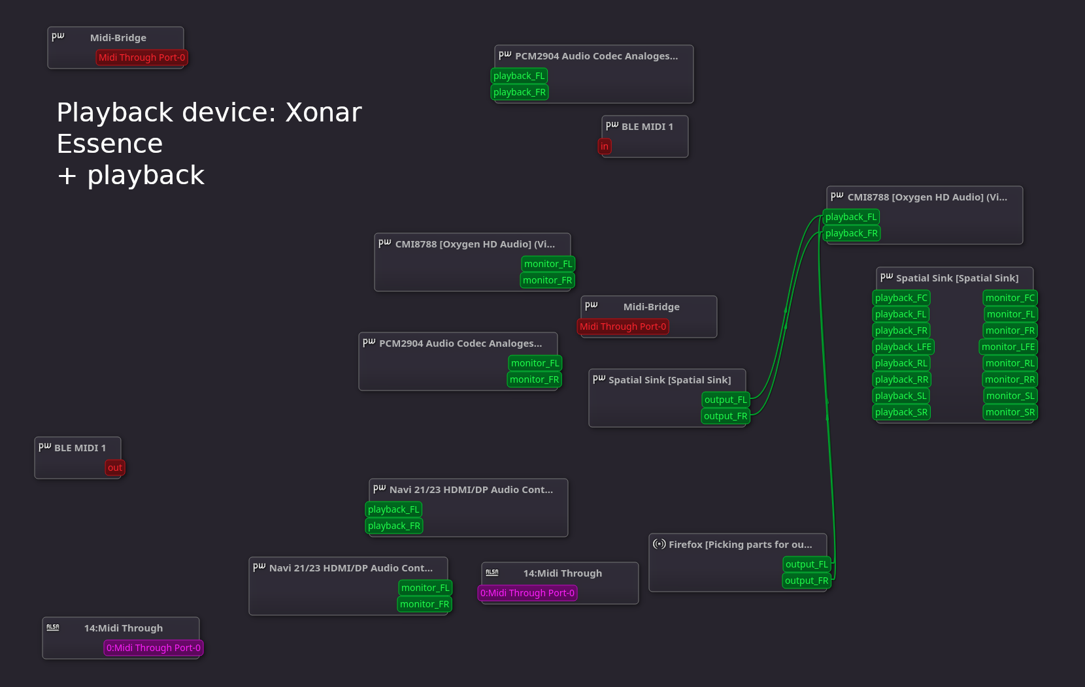1085x687 pixels.
Task: Select the output_FR port on Spatial Sink
Action: pos(725,416)
